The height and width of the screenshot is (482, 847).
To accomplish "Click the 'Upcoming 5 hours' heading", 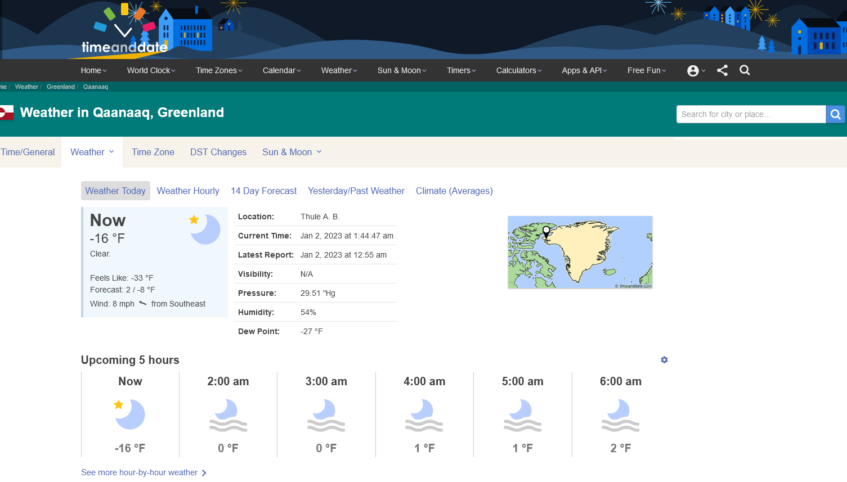I will coord(130,360).
